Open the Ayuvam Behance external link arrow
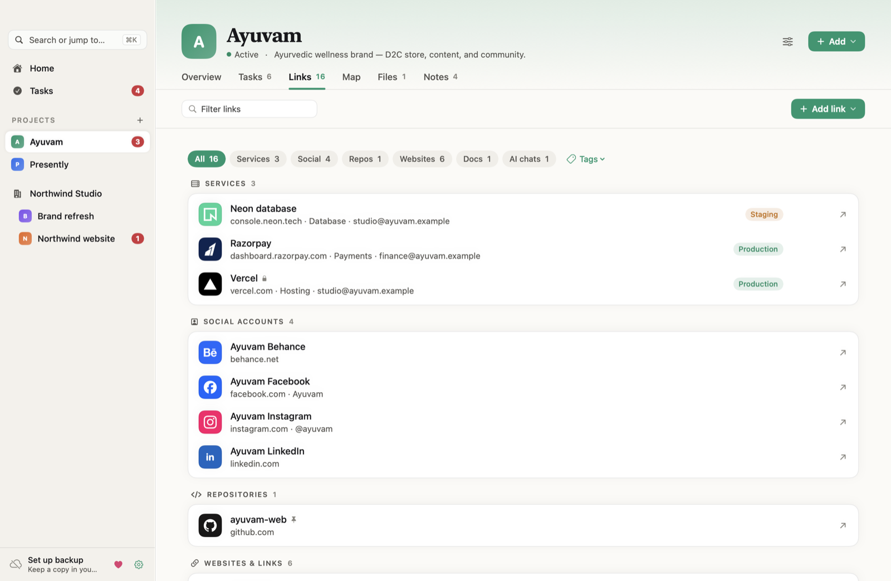891x581 pixels. point(843,353)
